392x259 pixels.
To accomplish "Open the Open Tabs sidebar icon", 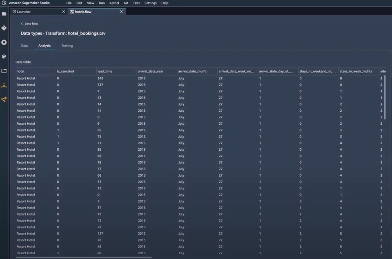I will [x=4, y=71].
